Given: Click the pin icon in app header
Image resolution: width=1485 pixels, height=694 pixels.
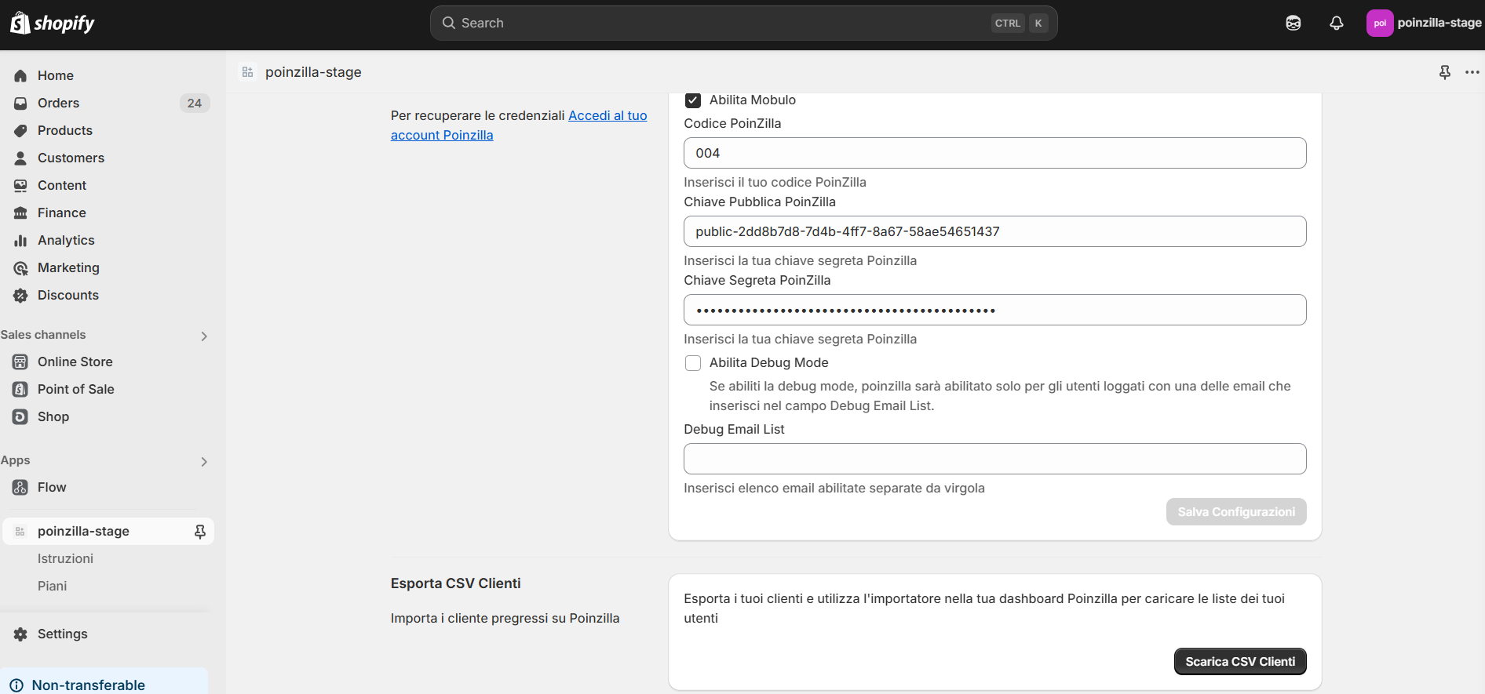Looking at the screenshot, I should pyautogui.click(x=1445, y=72).
